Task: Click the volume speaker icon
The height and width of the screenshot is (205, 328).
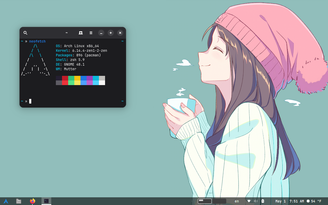Action: coord(256,201)
